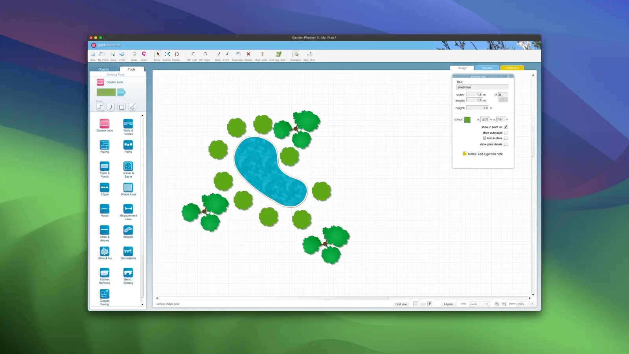Uncheck show in plant list
This screenshot has width=629, height=354.
506,127
